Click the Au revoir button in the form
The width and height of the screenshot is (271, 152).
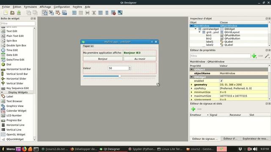140,59
